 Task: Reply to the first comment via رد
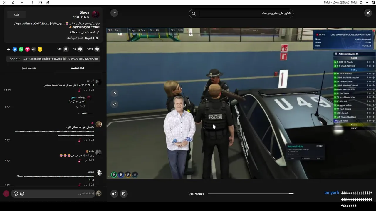85,90
